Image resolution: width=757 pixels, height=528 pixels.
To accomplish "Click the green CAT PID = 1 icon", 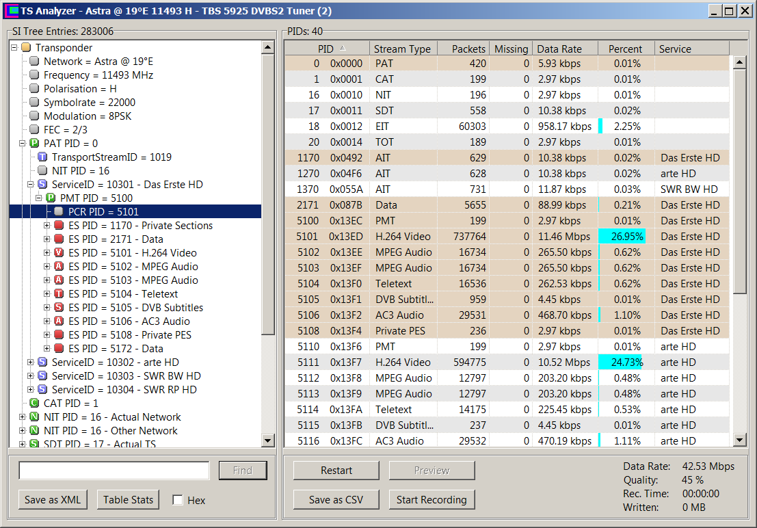I will point(34,404).
